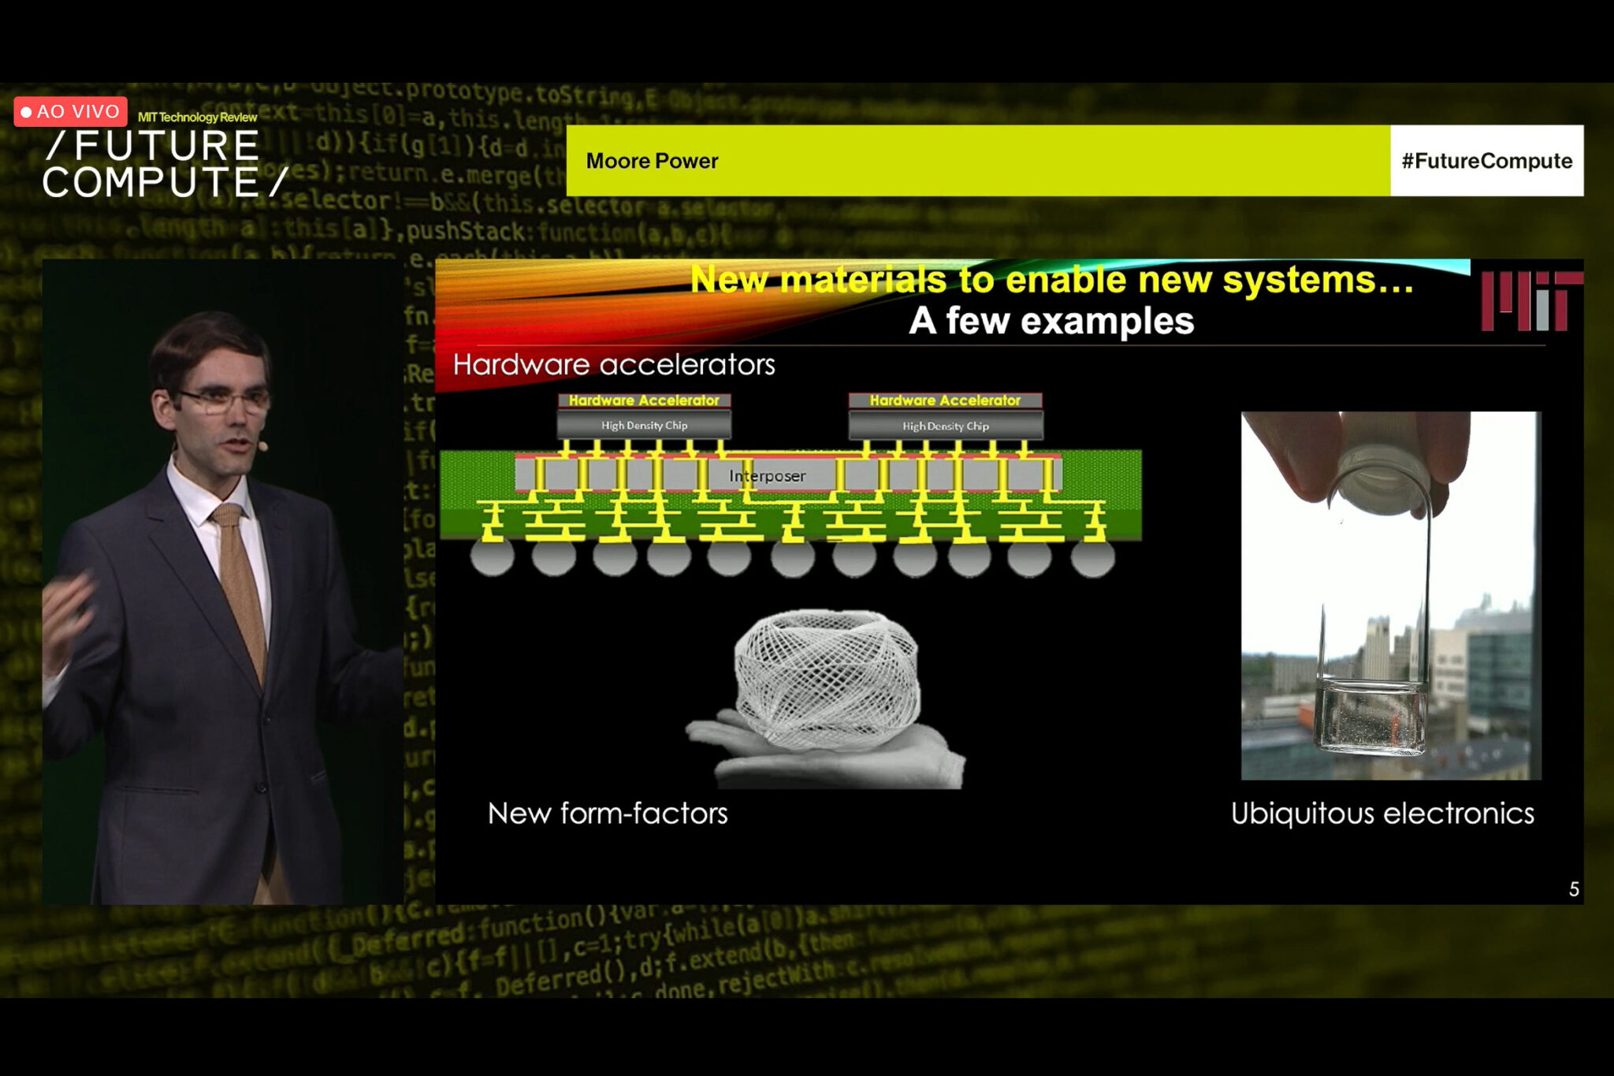Click the right High Density Chip block
Image resolution: width=1614 pixels, height=1076 pixels.
coord(945,426)
